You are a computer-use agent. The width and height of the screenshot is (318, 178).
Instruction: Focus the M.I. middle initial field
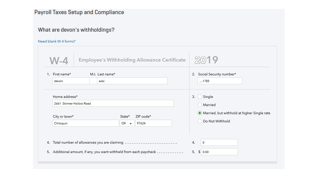click(93, 81)
